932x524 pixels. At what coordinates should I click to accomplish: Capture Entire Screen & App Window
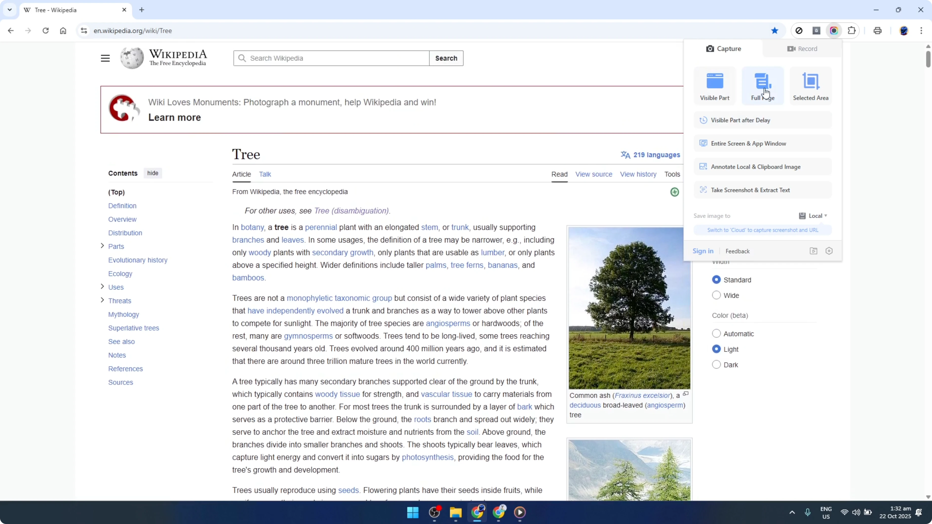click(749, 143)
